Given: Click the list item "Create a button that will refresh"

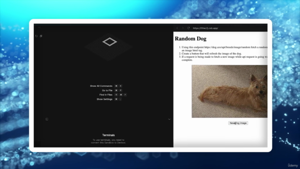Looking at the screenshot, I should click(211, 54).
